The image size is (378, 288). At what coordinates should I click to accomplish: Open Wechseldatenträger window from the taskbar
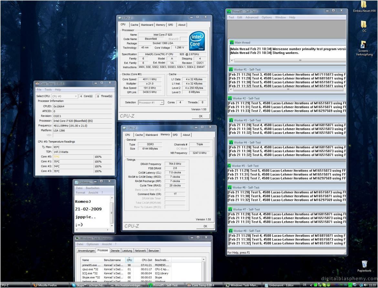pyautogui.click(x=127, y=285)
